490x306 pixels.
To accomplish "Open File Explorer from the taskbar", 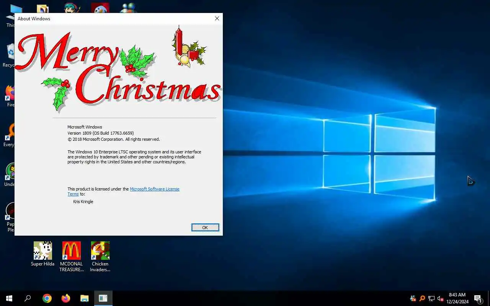I will coord(85,298).
